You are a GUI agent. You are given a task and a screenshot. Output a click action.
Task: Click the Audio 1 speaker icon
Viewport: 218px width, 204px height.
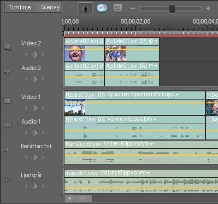point(8,125)
